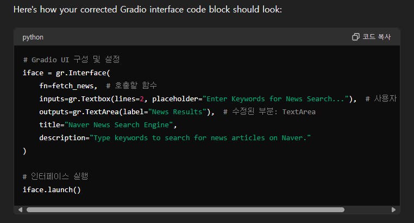Click the right arrow of horizontal scrollbar

point(393,209)
